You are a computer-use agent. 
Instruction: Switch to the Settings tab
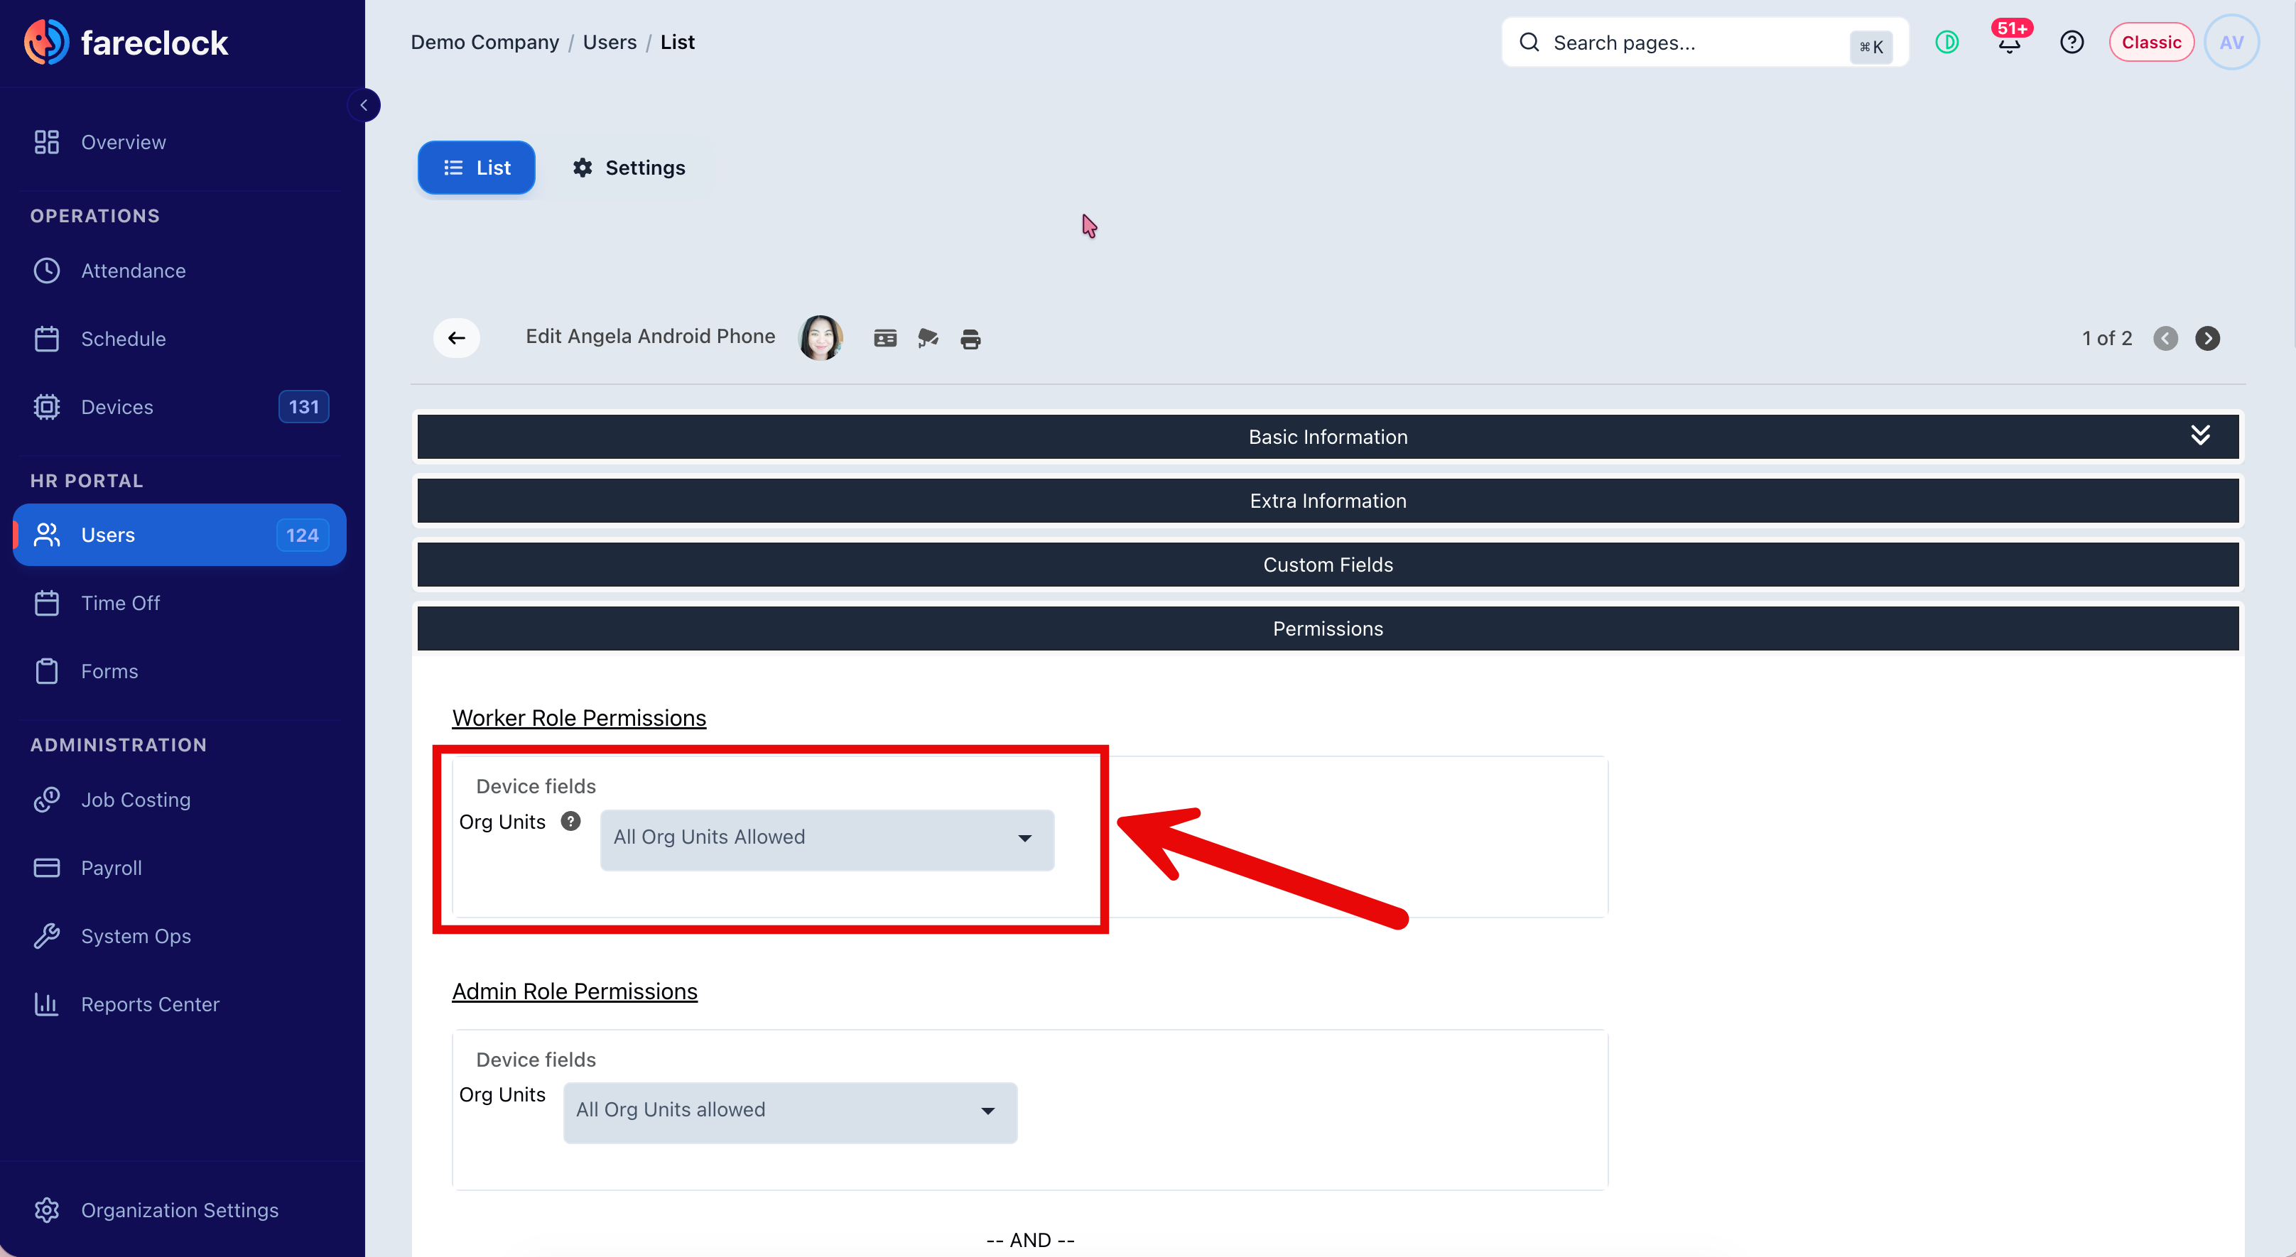(629, 168)
